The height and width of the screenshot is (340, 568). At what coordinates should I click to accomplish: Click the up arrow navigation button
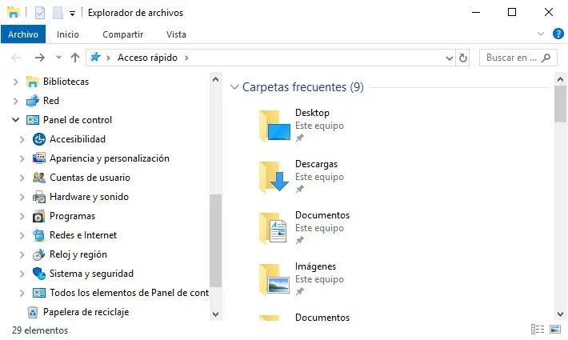tap(75, 58)
